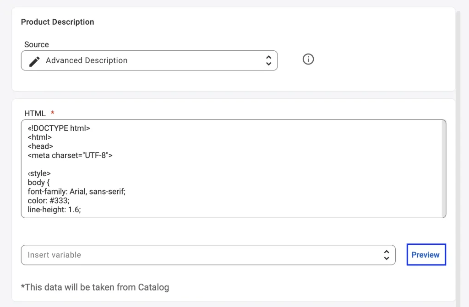This screenshot has height=307, width=469.
Task: Click the HTML editor's vertical scrollbar
Action: (x=443, y=168)
